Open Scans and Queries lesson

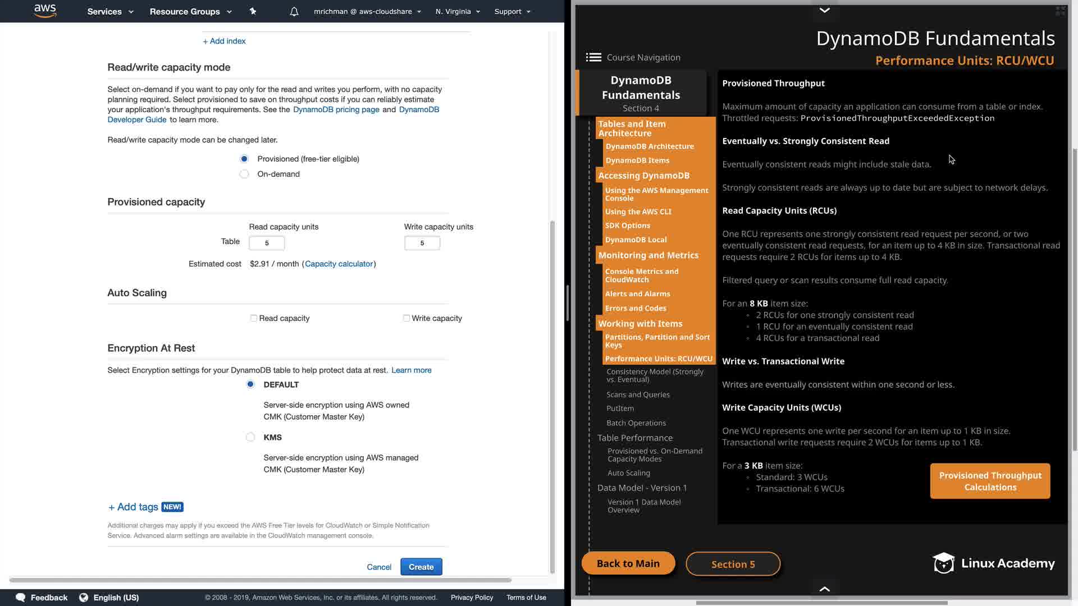638,394
